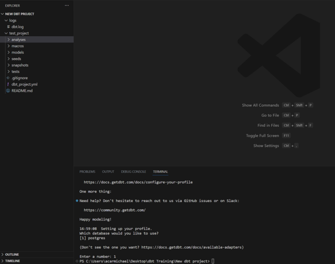Expand the snapshots folder

click(9, 65)
